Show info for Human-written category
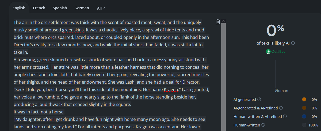Screen dimensions: 321x131 tap(263, 125)
